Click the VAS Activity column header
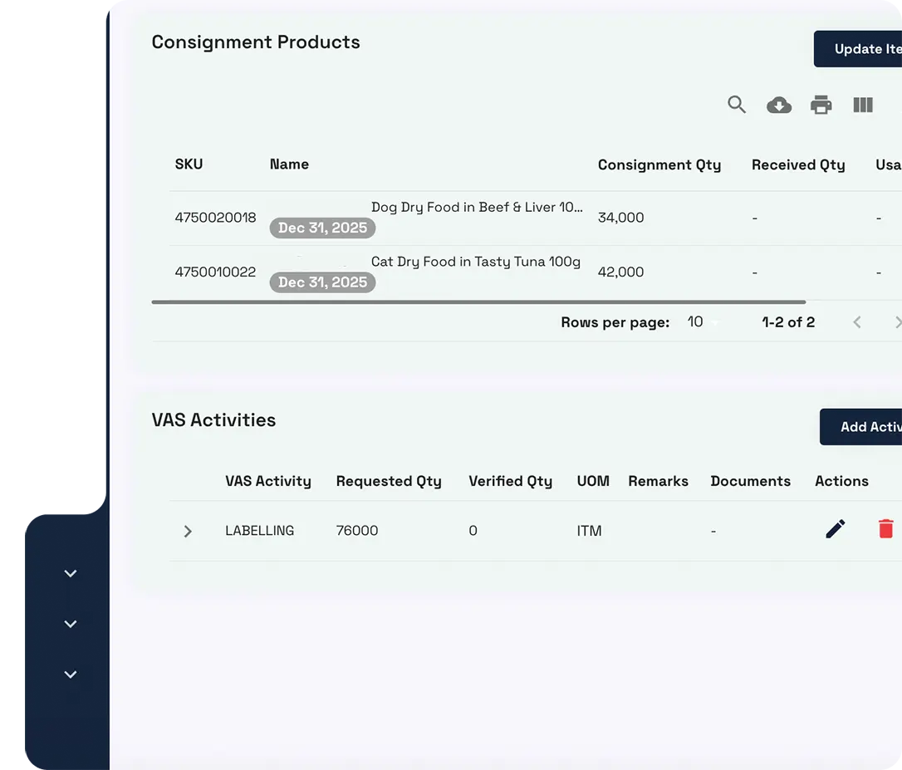This screenshot has width=902, height=770. coord(267,481)
